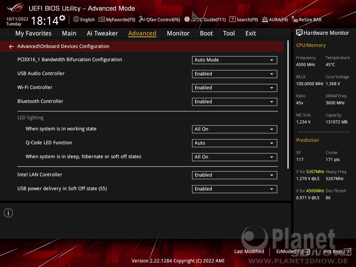
Task: Click the globe language icon
Action: point(76,19)
